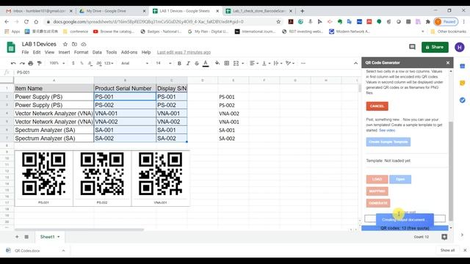Open the Google account avatar H
Image resolution: width=470 pixels, height=264 pixels.
click(x=460, y=47)
